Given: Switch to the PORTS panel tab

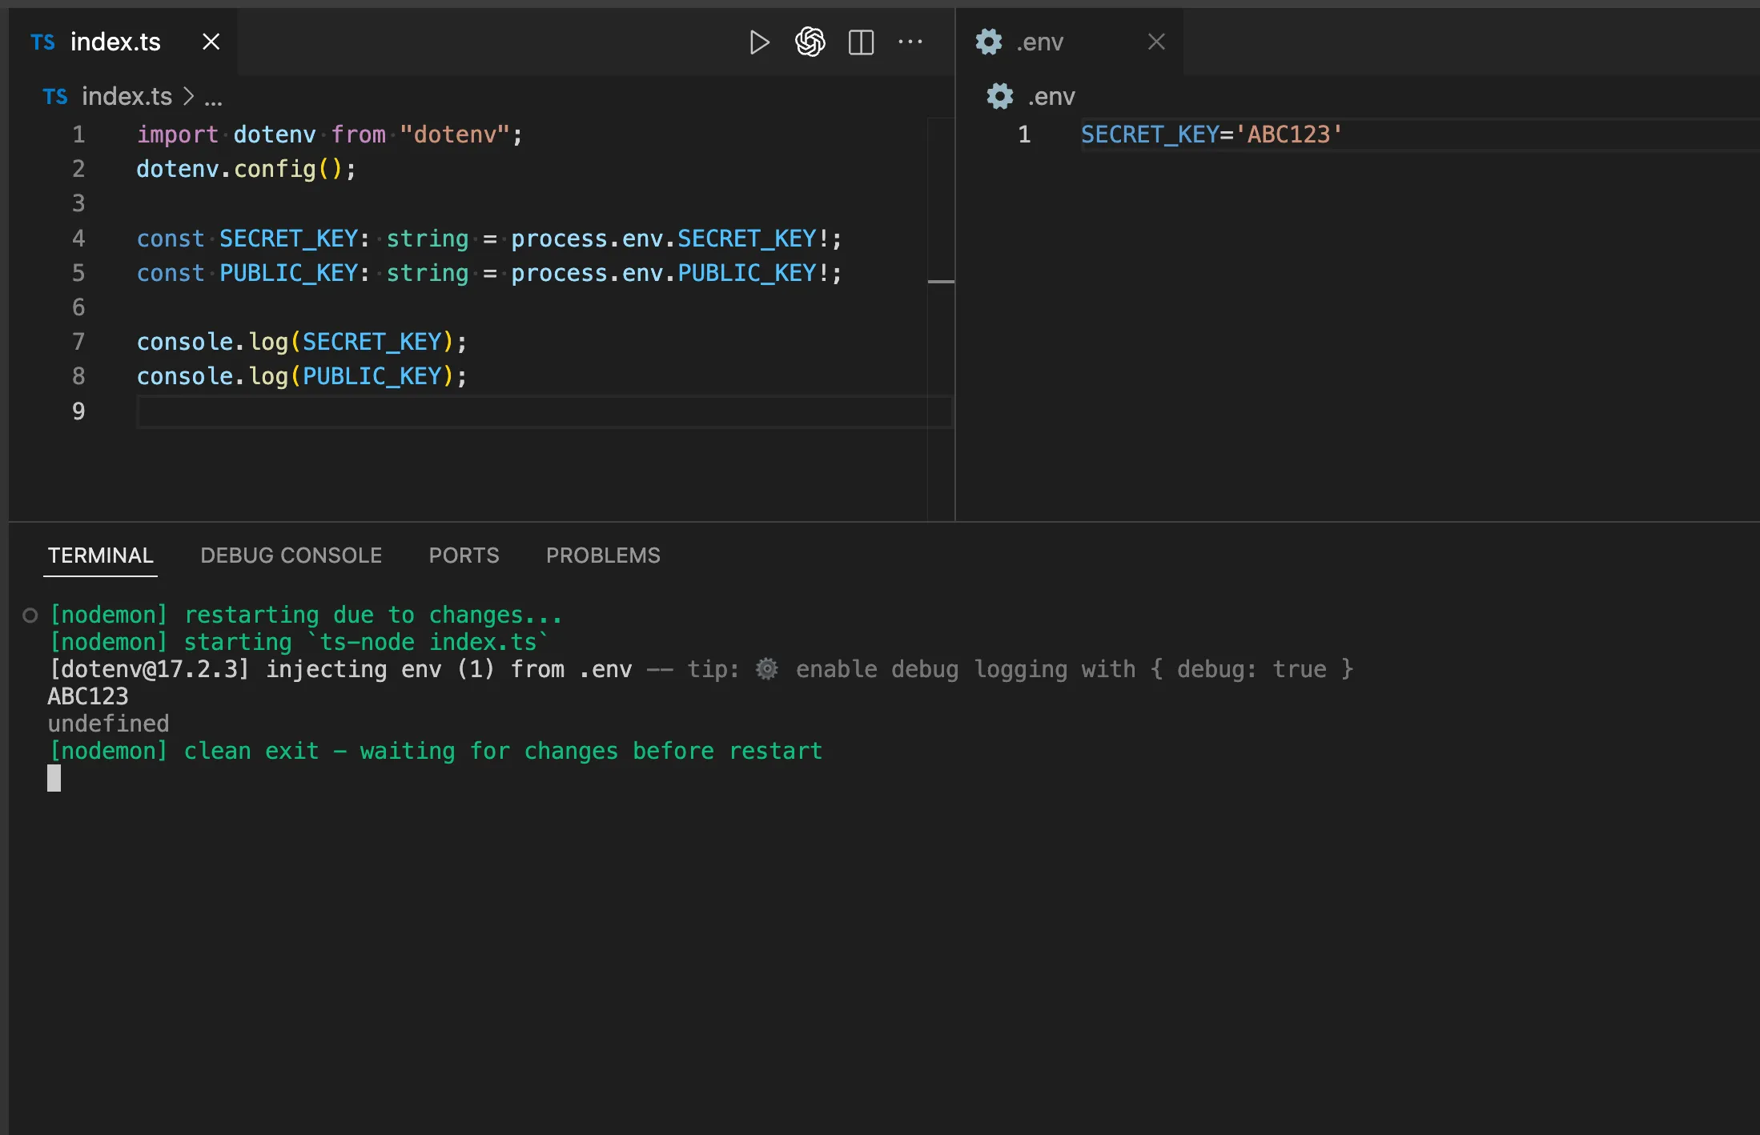Looking at the screenshot, I should tap(464, 555).
